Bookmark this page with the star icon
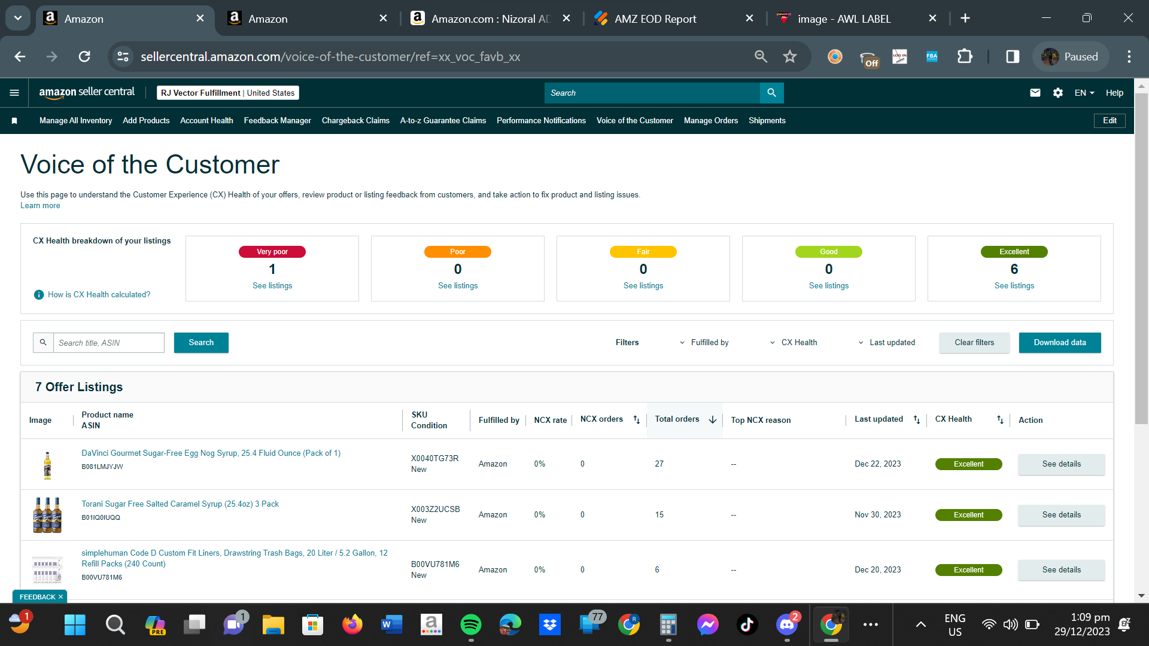 [x=790, y=57]
